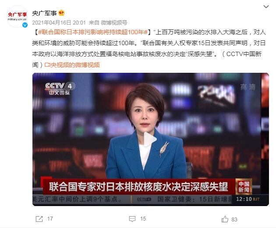Click the 微博视频号 source link

pos(114,22)
